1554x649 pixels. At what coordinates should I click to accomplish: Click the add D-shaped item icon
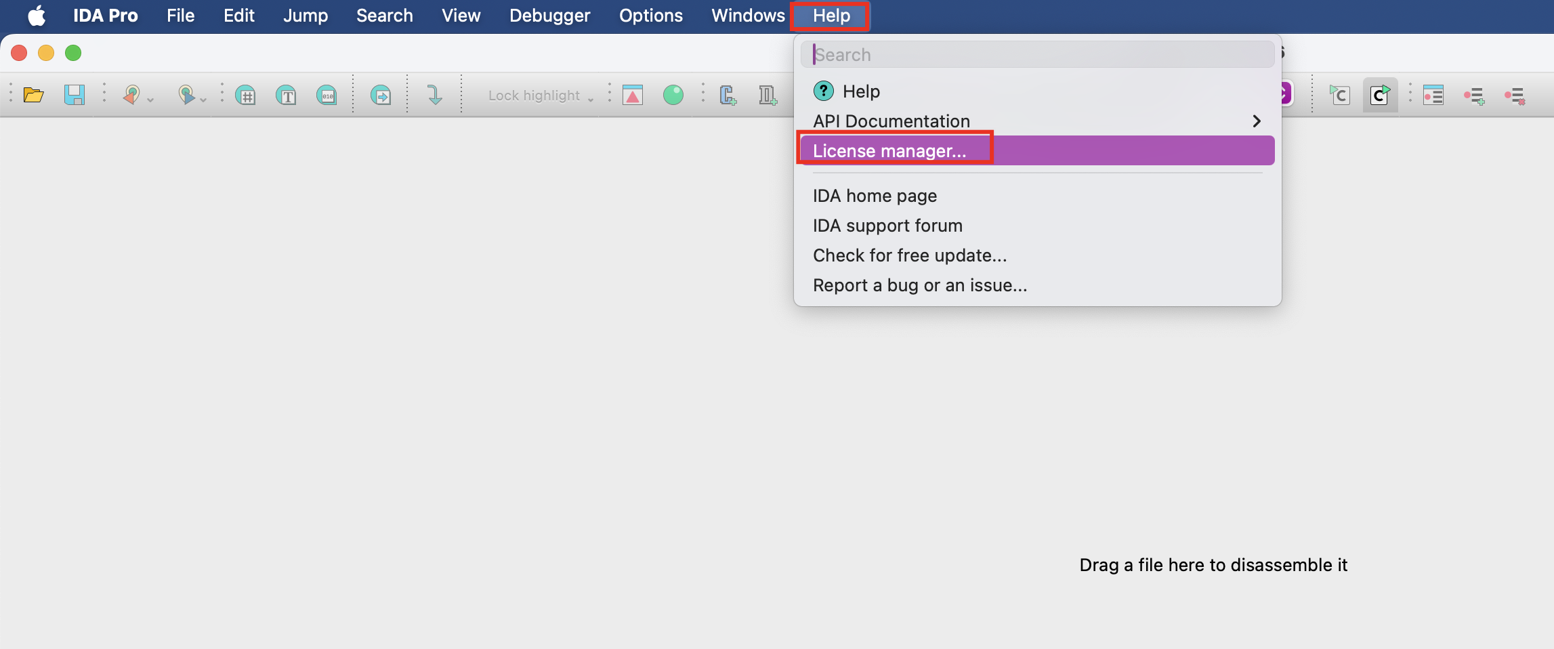point(768,95)
